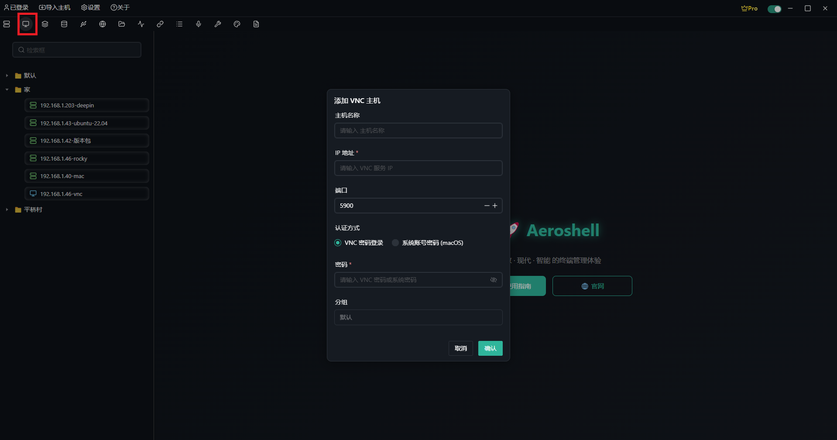Open the activity monitor waveform icon
Image resolution: width=837 pixels, height=440 pixels.
tap(141, 24)
